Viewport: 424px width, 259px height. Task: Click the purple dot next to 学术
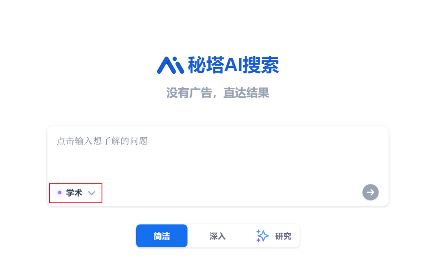coord(60,193)
